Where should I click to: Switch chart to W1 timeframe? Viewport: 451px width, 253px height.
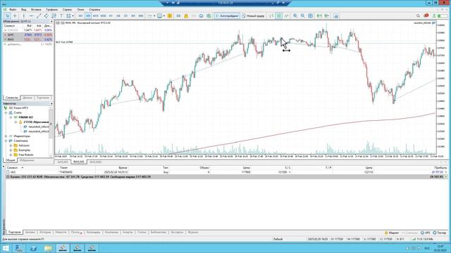click(x=133, y=15)
